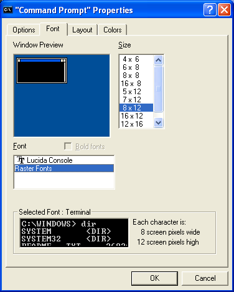This screenshot has width=234, height=292.
Task: Select size 4 x 6
Action: coord(136,59)
